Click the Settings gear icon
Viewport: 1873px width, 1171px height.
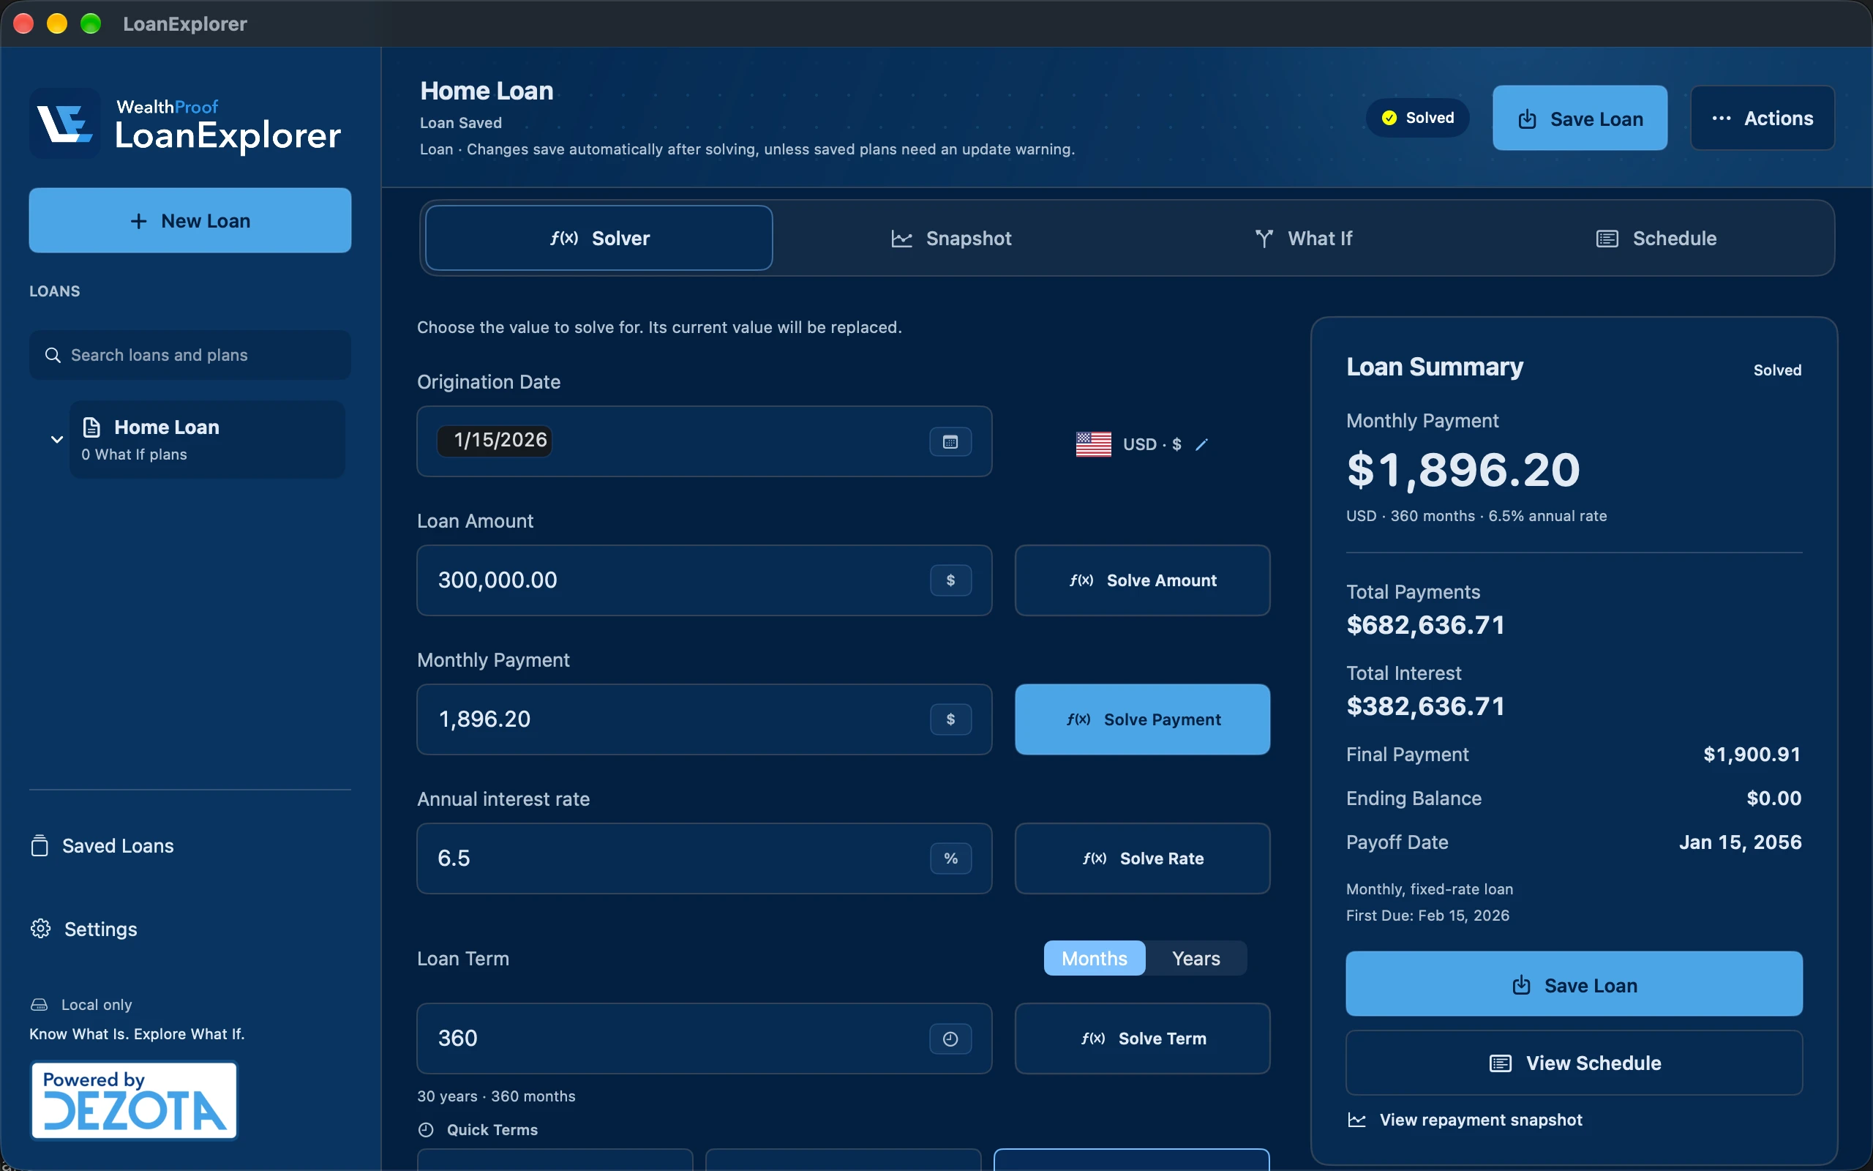coord(40,929)
